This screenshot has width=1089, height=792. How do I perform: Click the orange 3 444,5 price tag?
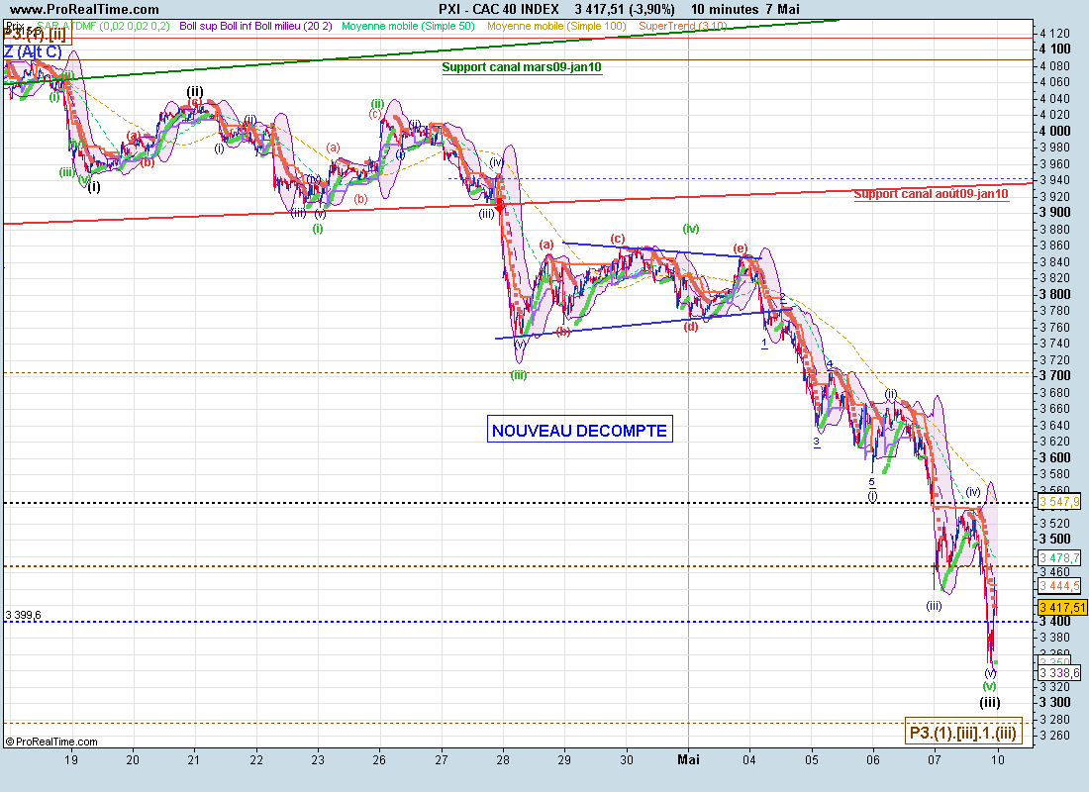[1059, 586]
